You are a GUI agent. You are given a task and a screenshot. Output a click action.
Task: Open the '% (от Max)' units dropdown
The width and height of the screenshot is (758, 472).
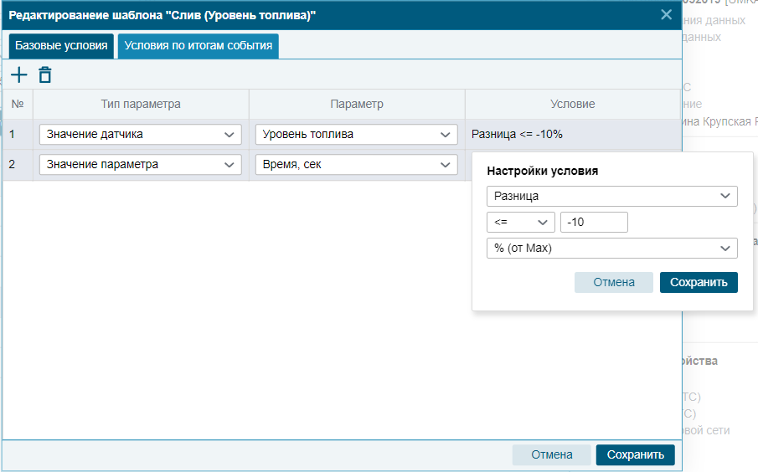[612, 249]
